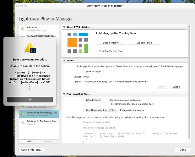Click Show in Finder button
The height and width of the screenshot is (157, 195).
coord(93,72)
